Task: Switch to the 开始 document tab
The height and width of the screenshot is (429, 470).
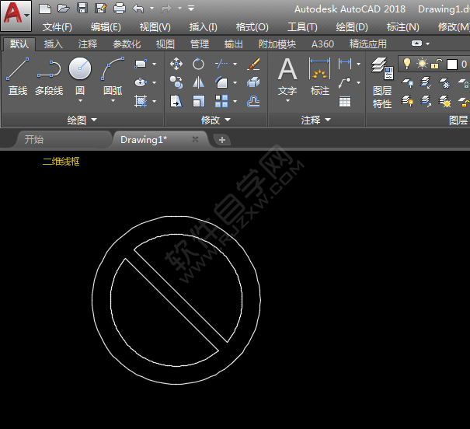Action: click(34, 139)
